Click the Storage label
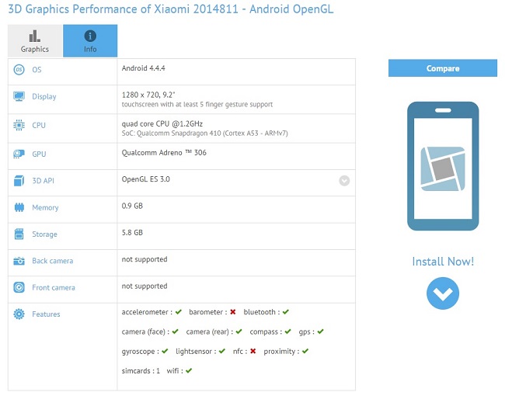Image resolution: width=505 pixels, height=406 pixels. (x=44, y=234)
